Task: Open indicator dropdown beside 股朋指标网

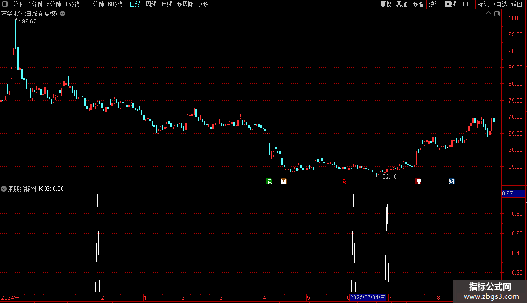Action: click(4, 189)
